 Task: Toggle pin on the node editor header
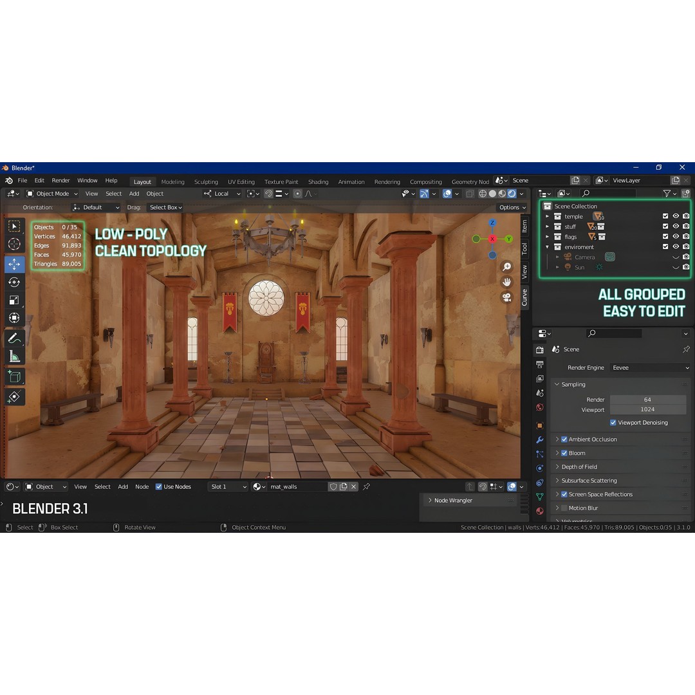pos(367,486)
